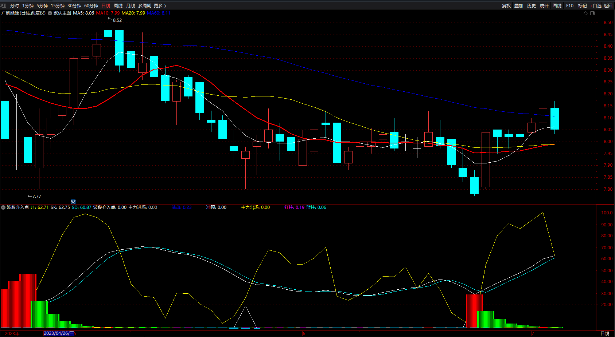Click the 8.00 price axis label
615x337 pixels.
608,142
